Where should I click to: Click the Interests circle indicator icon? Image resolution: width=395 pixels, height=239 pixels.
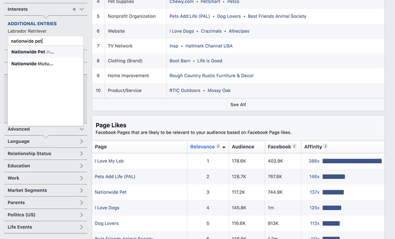click(x=74, y=9)
